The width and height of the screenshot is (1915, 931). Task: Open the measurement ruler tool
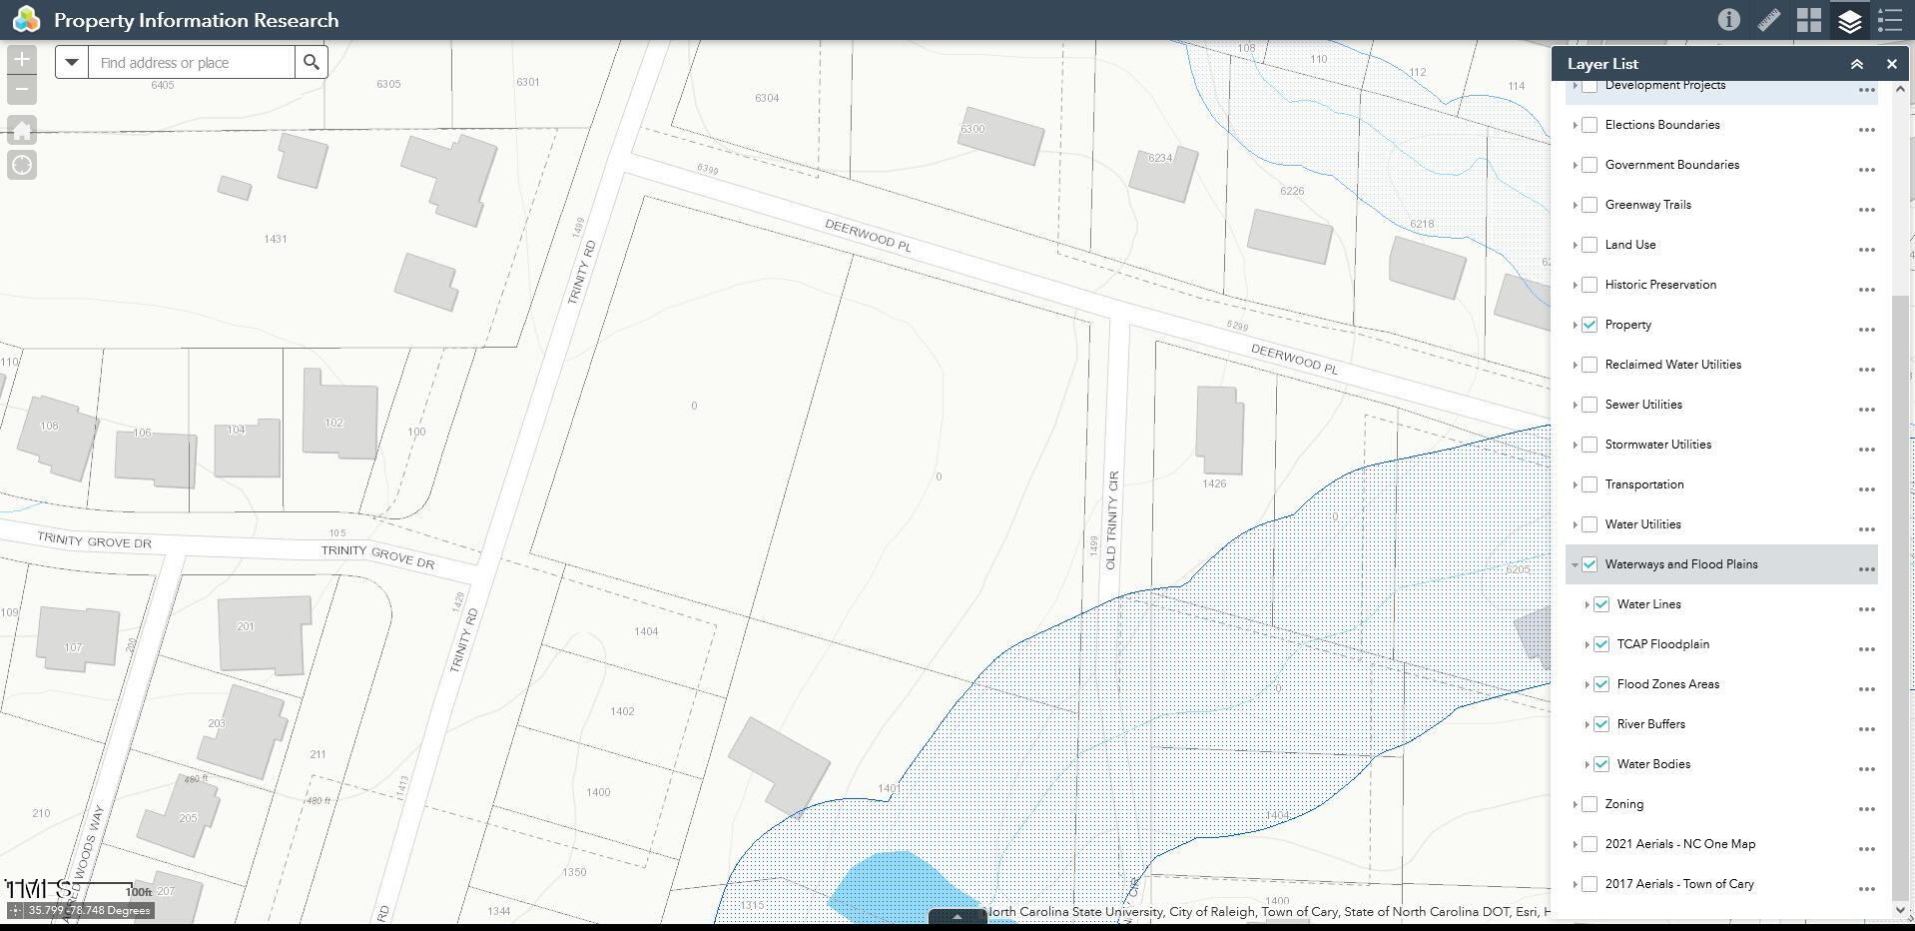pos(1768,20)
